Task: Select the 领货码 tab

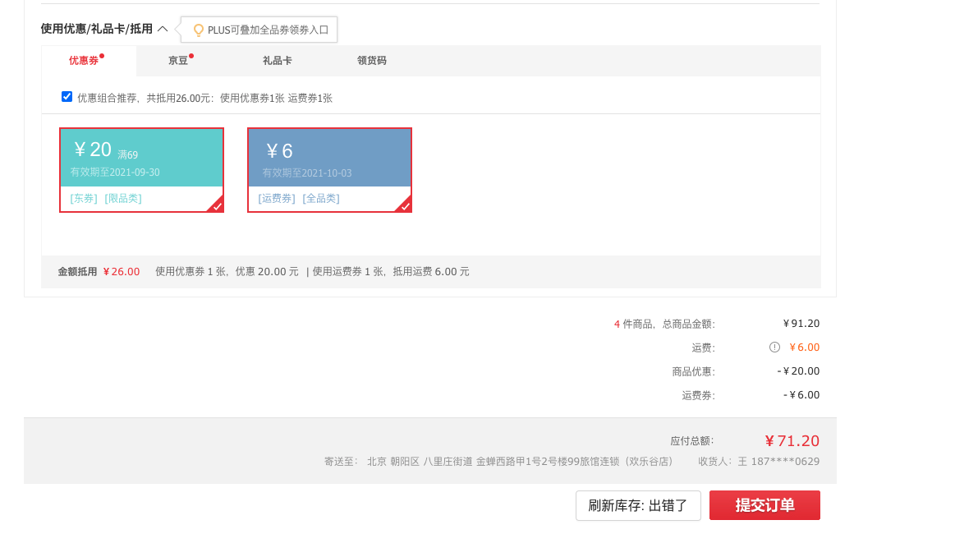Action: pyautogui.click(x=371, y=60)
